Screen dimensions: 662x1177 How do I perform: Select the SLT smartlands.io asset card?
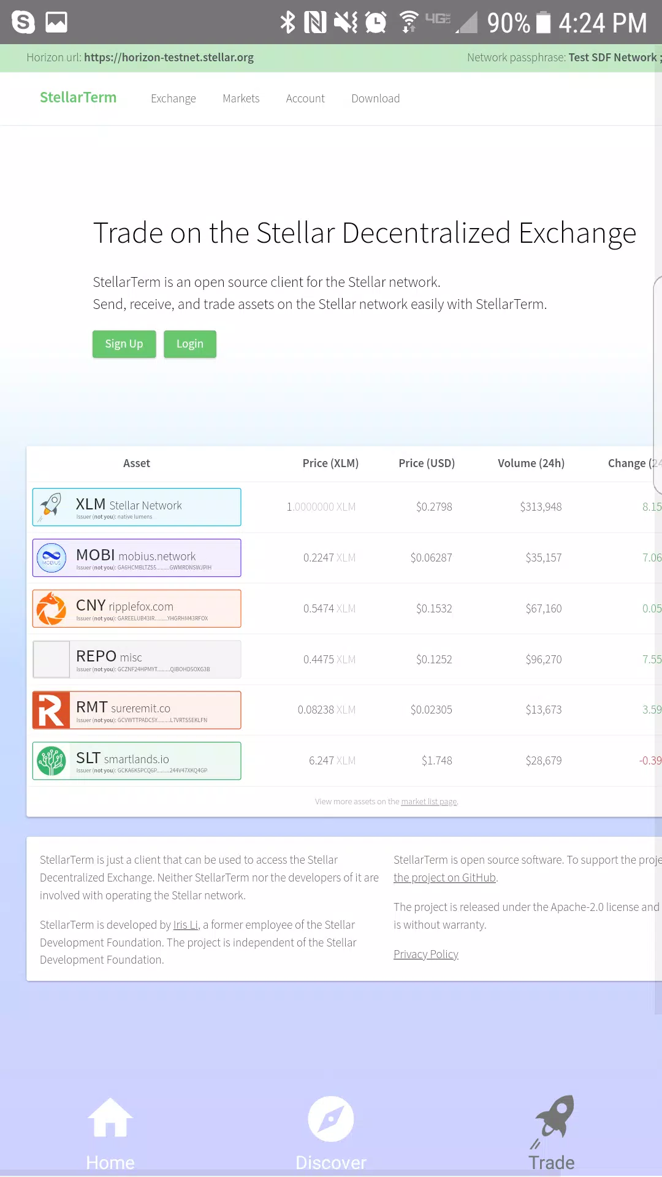click(x=137, y=761)
